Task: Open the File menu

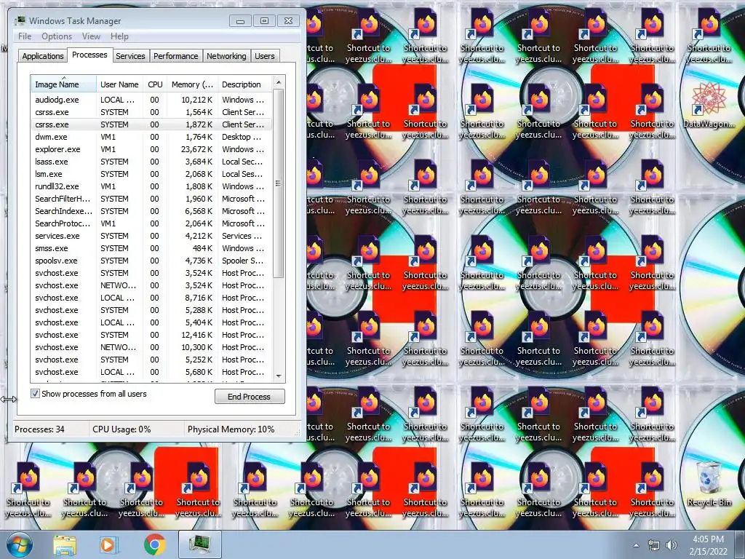Action: (25, 36)
